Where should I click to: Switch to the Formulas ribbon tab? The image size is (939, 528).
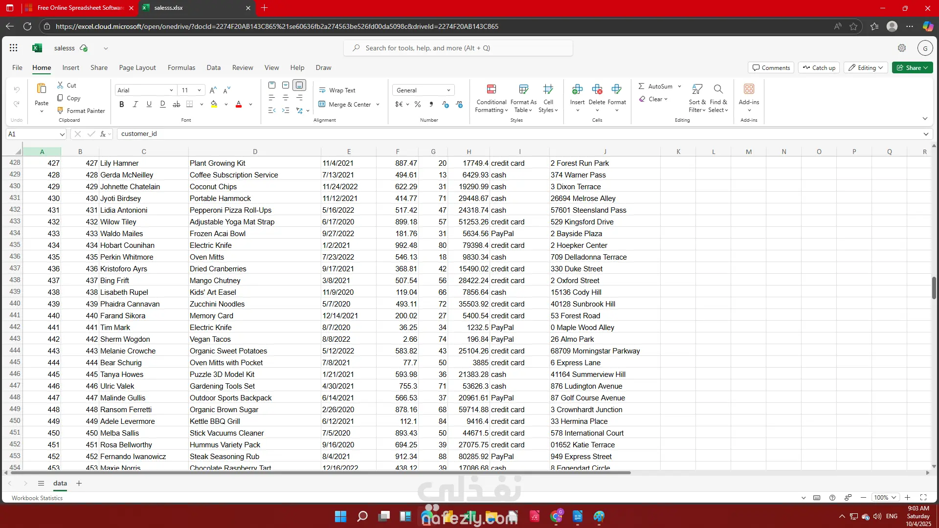point(181,67)
